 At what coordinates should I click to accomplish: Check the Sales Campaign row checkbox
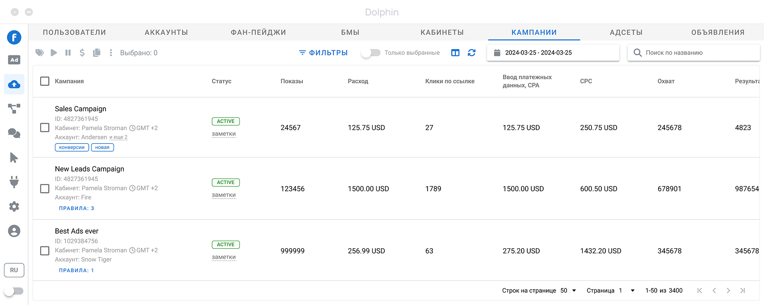tap(45, 128)
